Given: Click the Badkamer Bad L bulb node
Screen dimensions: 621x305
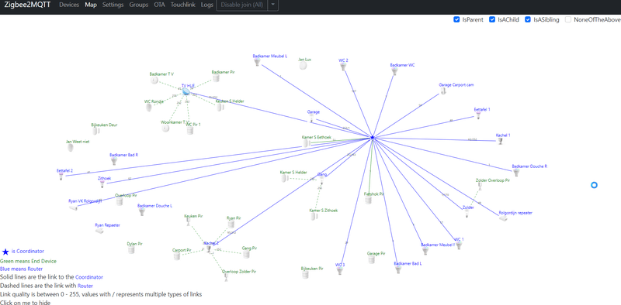Looking at the screenshot, I should click(398, 269).
